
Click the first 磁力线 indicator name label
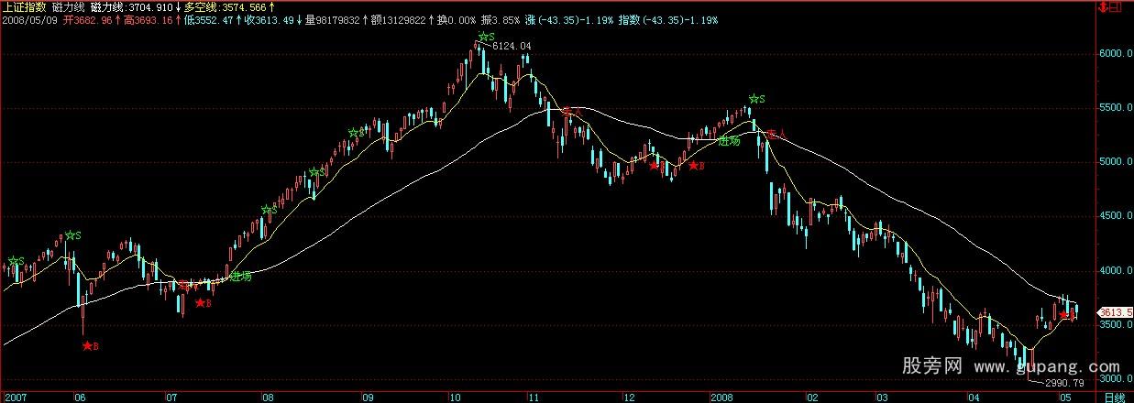(x=67, y=6)
